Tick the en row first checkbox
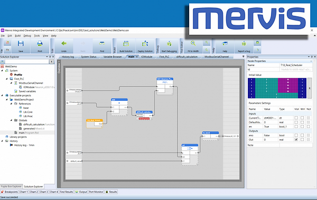Image resolution: width=317 pixels, height=200 pixels. pyautogui.click(x=296, y=127)
